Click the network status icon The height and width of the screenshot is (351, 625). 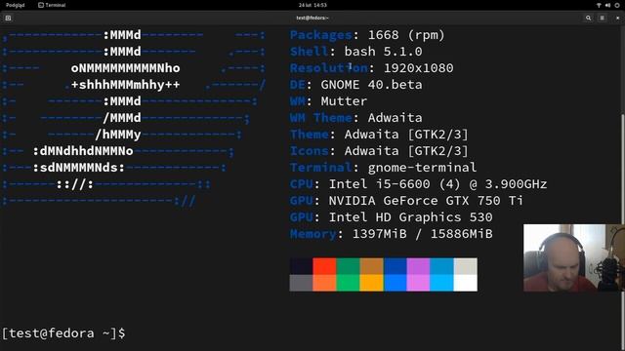point(599,5)
